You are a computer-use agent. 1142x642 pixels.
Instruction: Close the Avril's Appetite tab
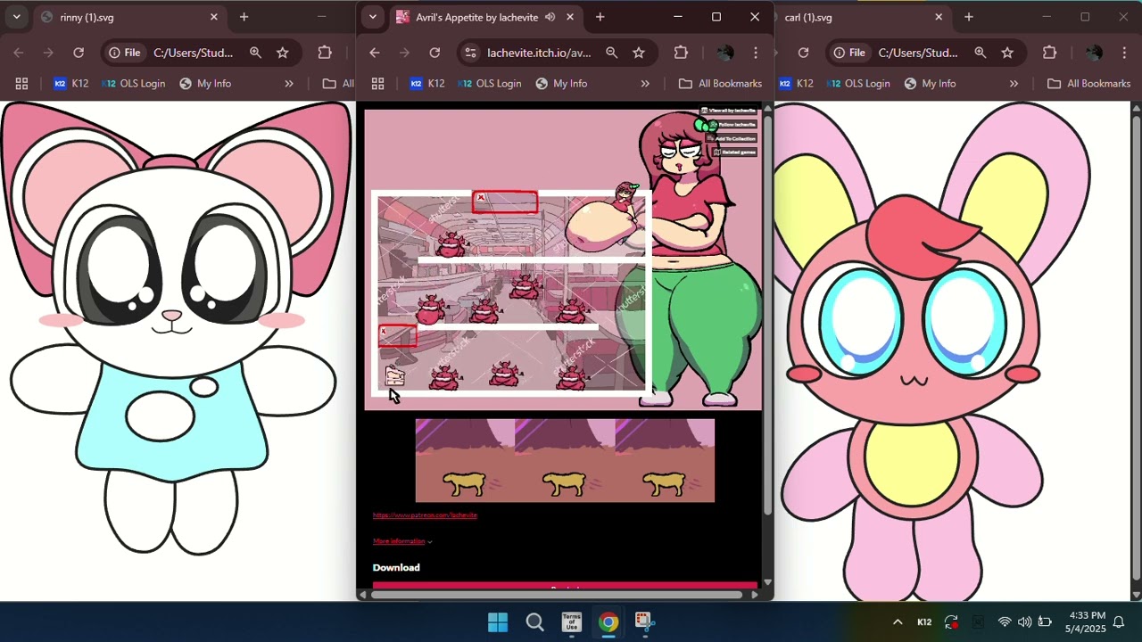[x=570, y=17]
